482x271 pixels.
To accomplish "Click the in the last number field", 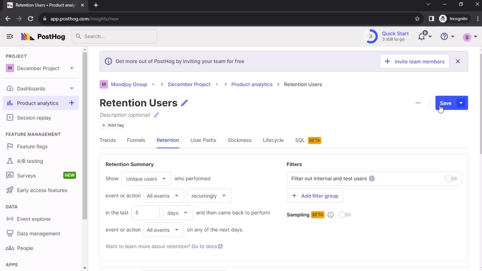I will coord(146,213).
